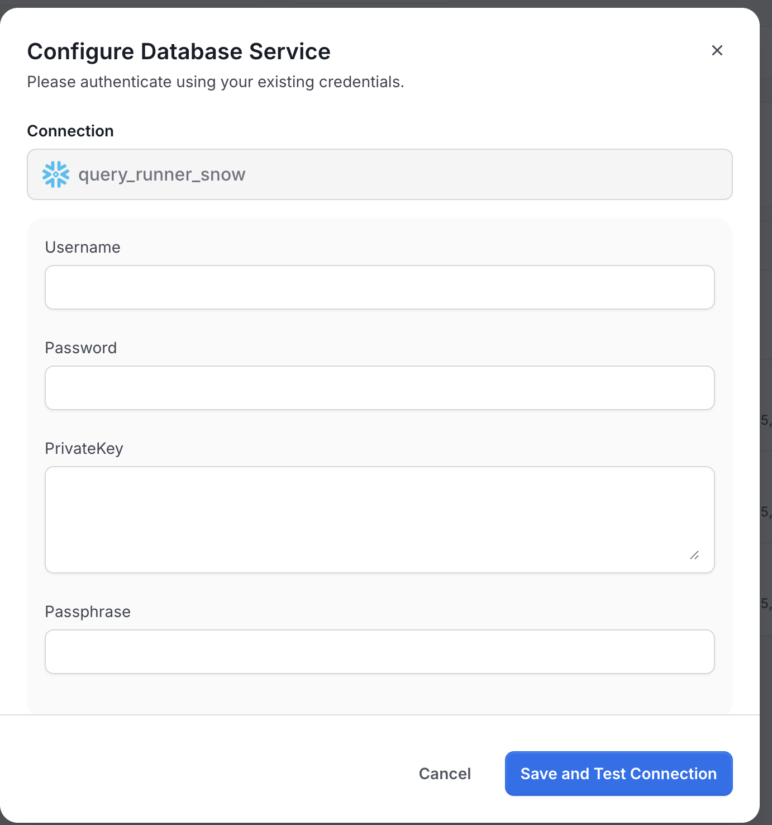Click inside the Passphrase input box
The image size is (772, 825).
[x=379, y=652]
